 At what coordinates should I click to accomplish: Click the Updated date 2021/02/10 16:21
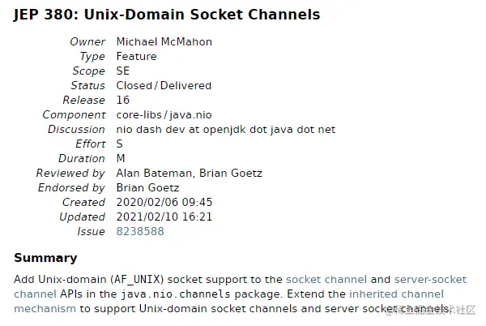pos(164,217)
